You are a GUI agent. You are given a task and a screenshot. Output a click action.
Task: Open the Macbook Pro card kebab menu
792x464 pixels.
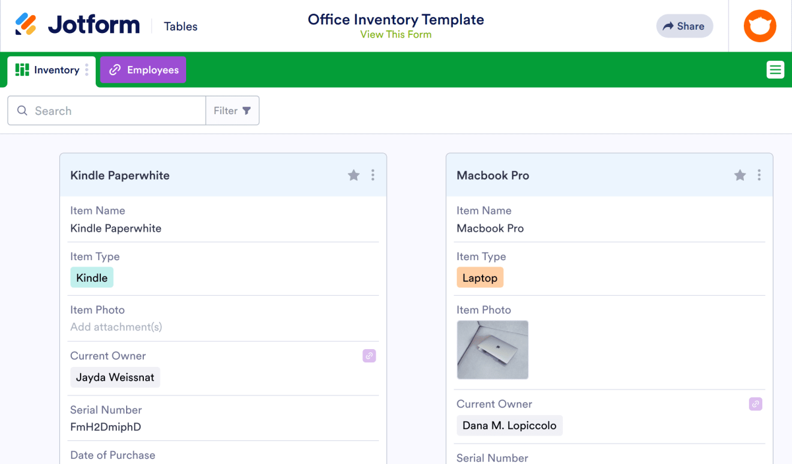coord(759,175)
